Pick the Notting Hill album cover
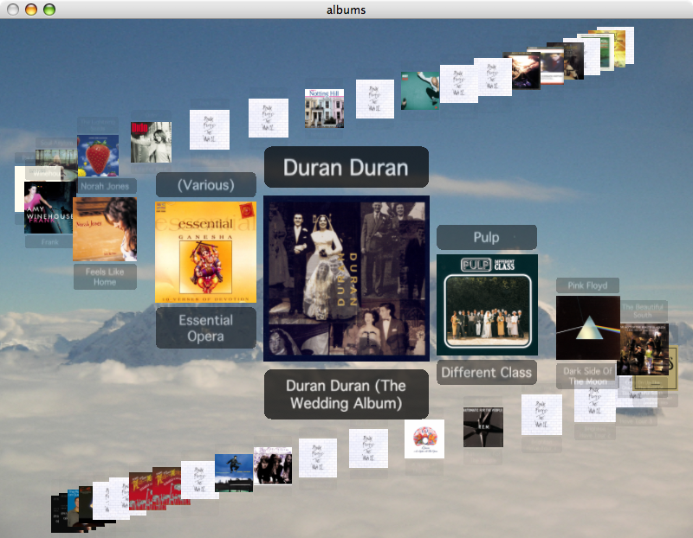Screen dimensions: 693x538 [x=324, y=108]
